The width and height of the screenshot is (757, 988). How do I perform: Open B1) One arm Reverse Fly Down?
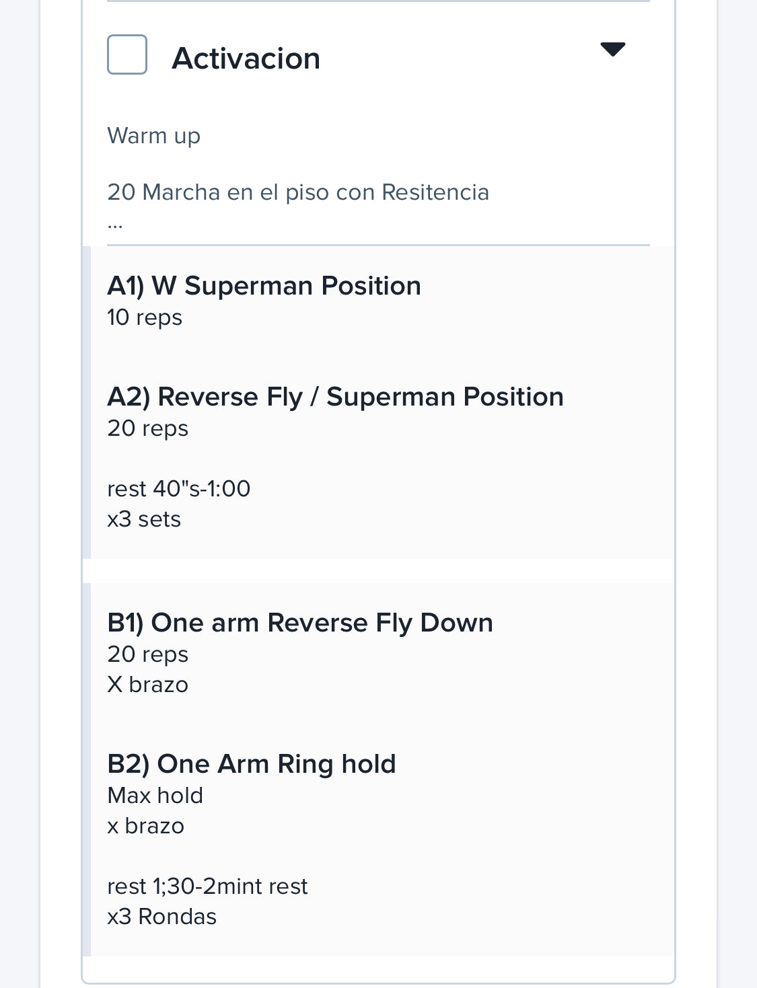coord(300,623)
